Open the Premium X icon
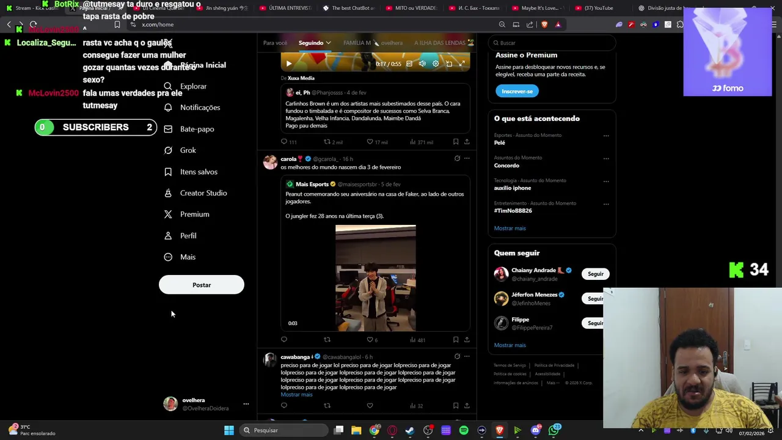The height and width of the screenshot is (440, 782). (x=168, y=215)
